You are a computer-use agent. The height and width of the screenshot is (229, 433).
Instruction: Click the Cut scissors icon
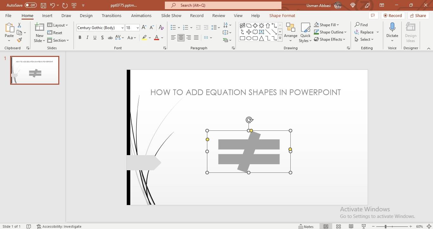(19, 25)
